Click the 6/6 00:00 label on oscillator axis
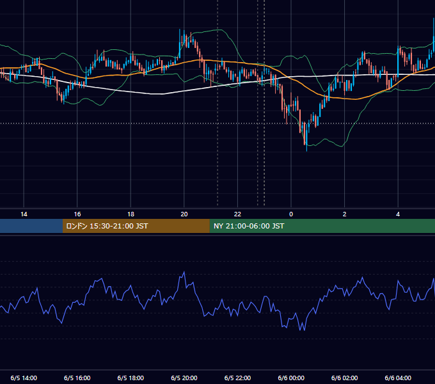 point(291,378)
